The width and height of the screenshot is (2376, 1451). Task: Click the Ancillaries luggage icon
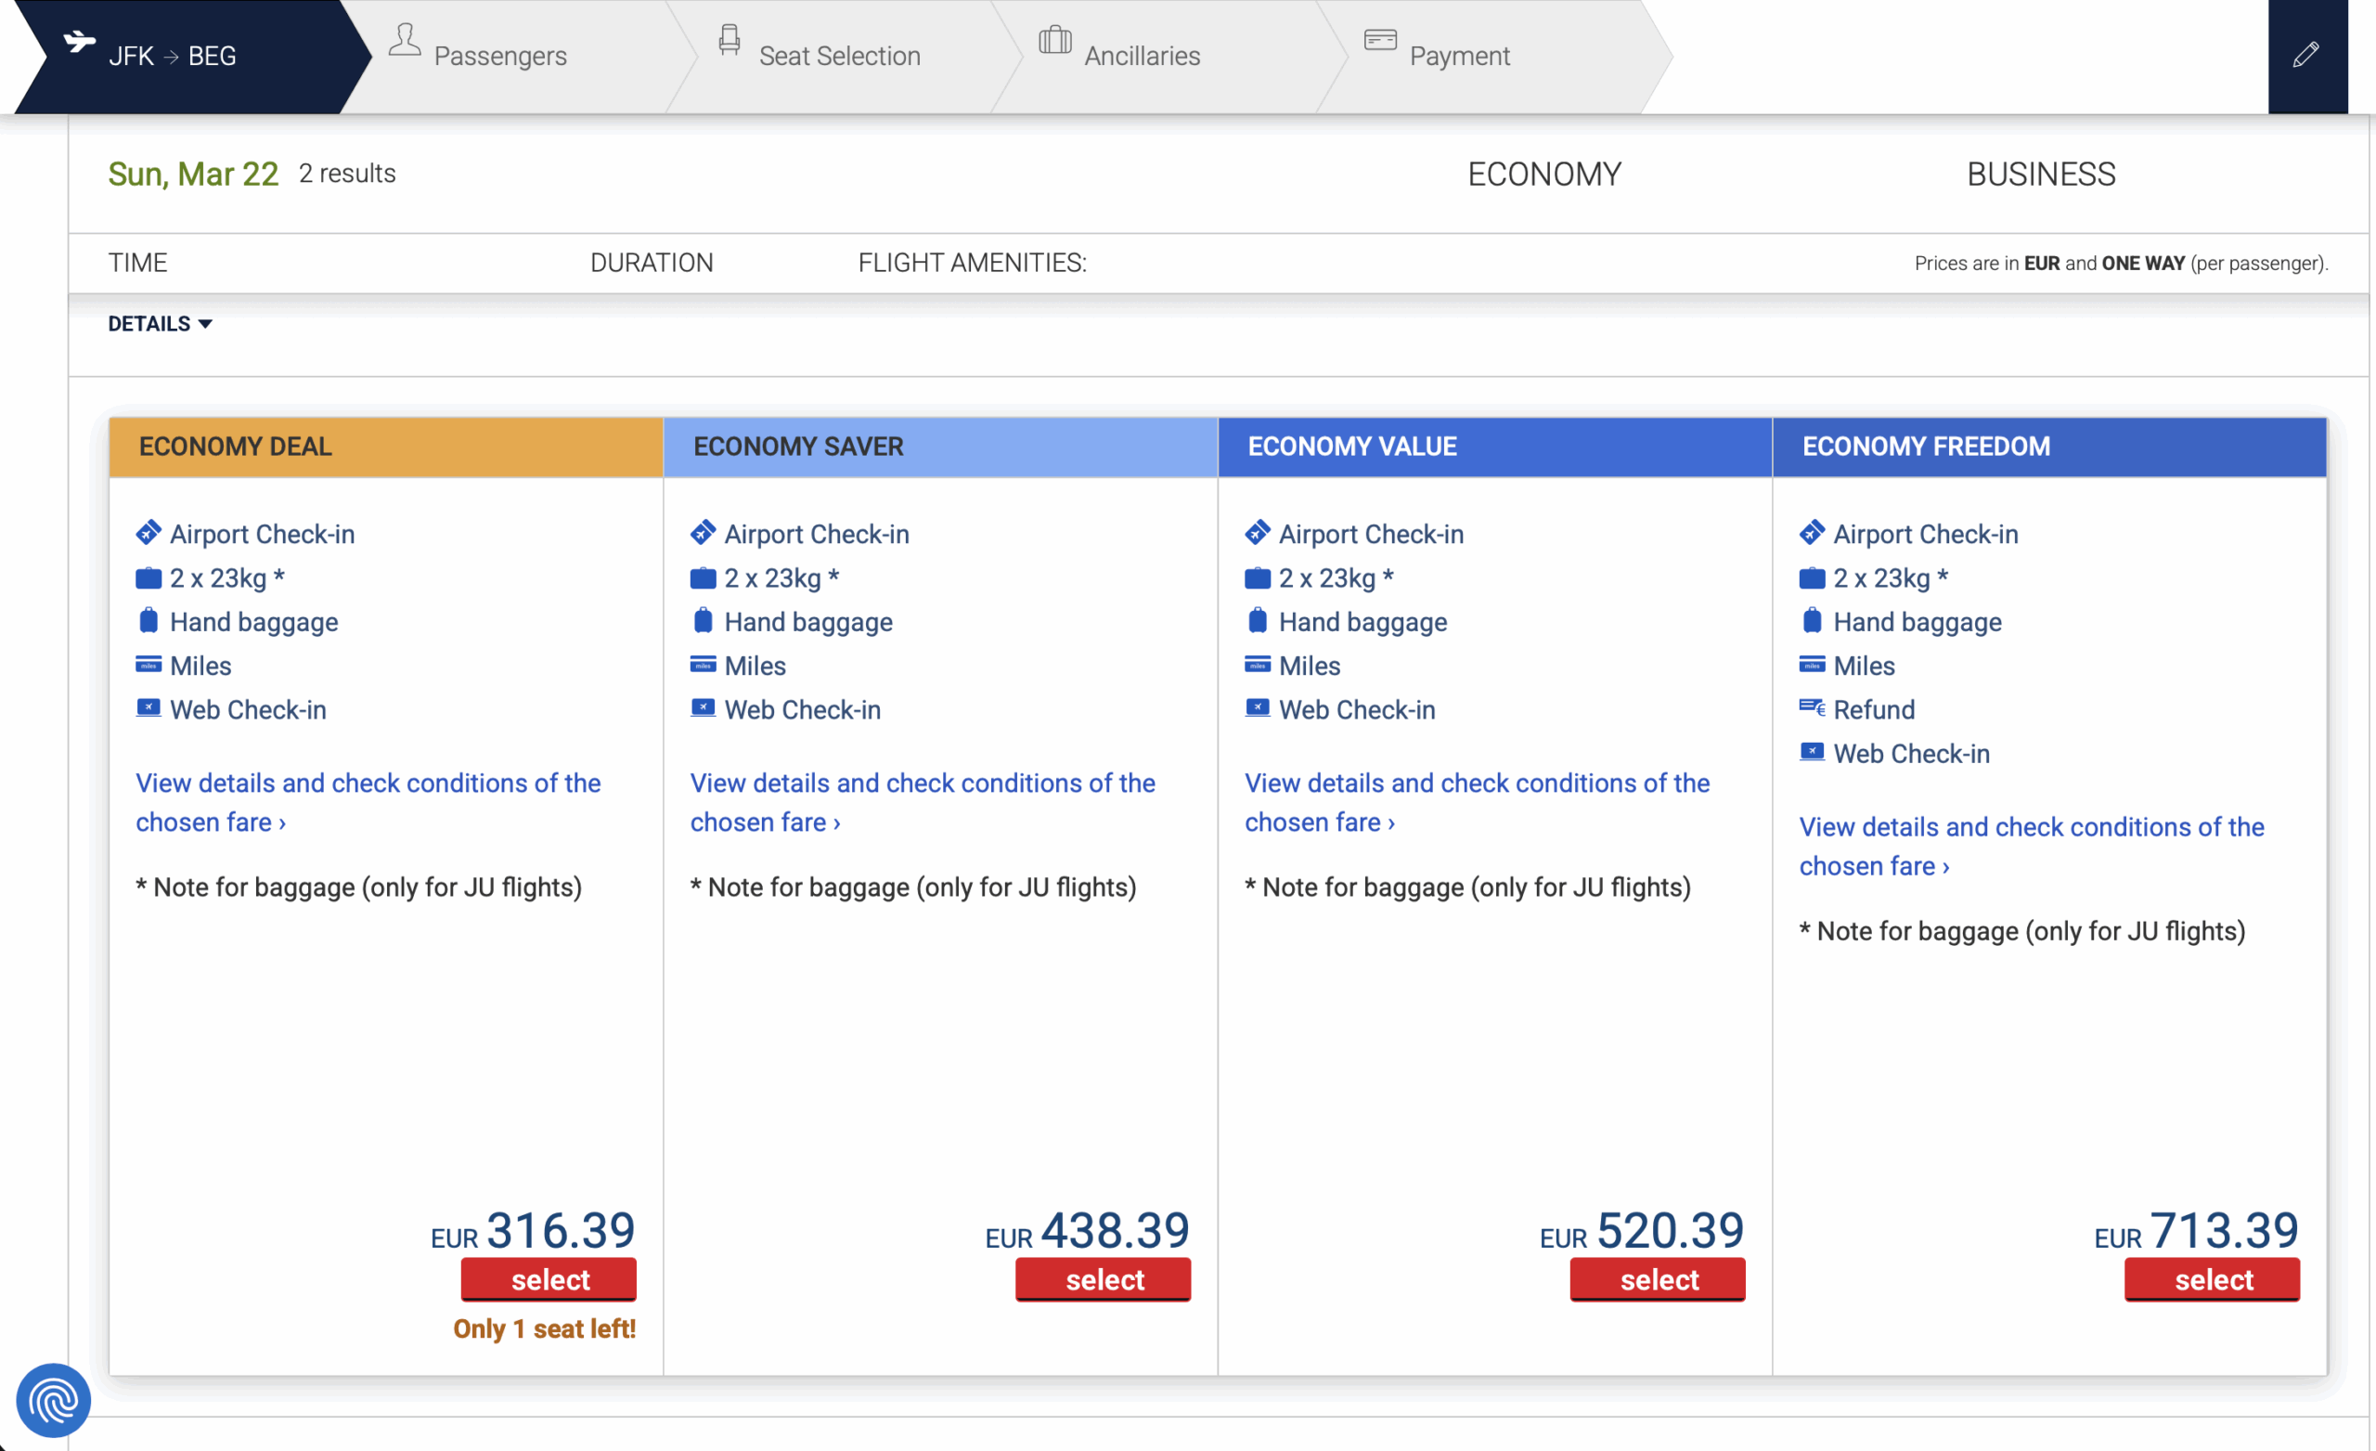click(x=1054, y=41)
